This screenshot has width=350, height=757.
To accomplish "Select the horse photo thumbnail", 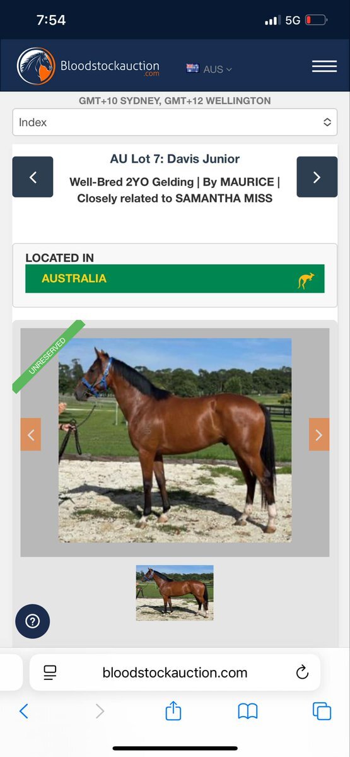I will coord(175,592).
